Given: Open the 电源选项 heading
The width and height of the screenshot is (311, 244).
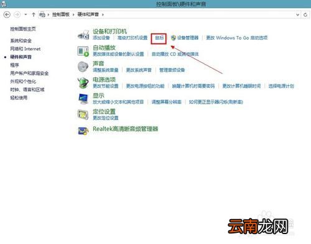Looking at the screenshot, I should pos(104,80).
